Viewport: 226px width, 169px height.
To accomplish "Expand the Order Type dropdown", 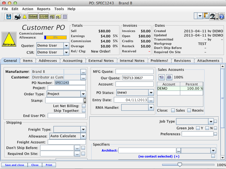I will click(83, 94).
